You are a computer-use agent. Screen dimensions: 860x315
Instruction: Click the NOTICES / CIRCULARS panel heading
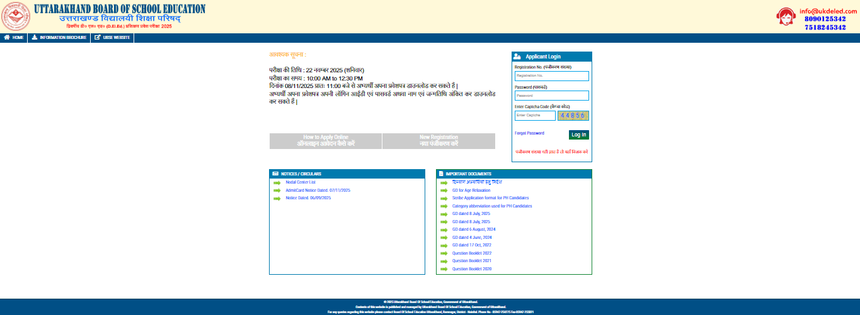pos(301,174)
